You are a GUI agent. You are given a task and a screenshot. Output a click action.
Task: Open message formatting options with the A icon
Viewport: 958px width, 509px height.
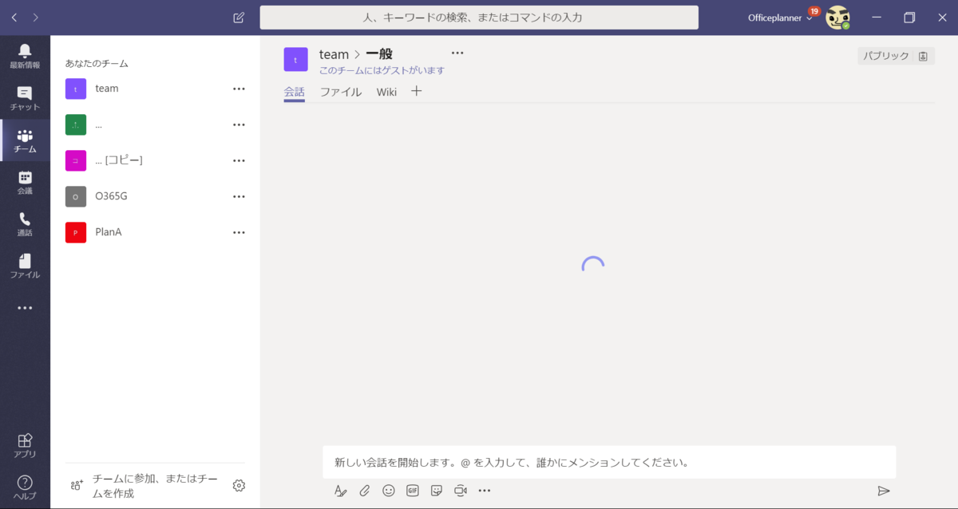pos(341,491)
